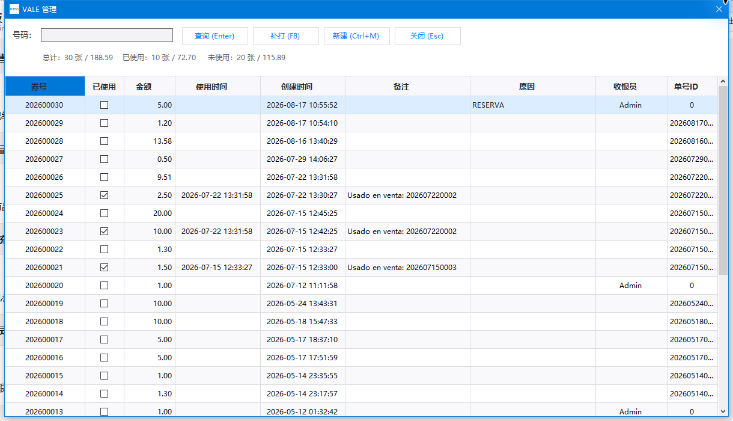Click the 原因 column header

(x=533, y=87)
